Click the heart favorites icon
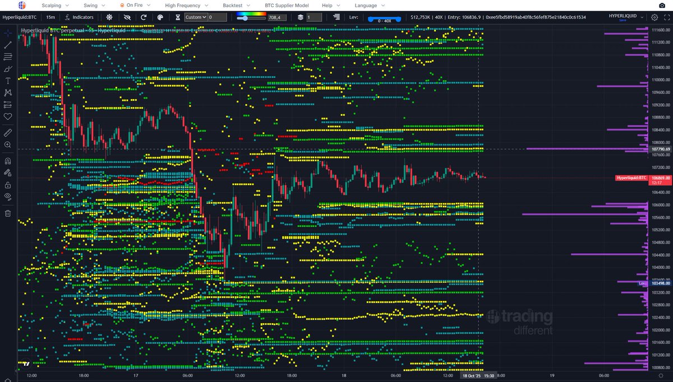 [8, 117]
